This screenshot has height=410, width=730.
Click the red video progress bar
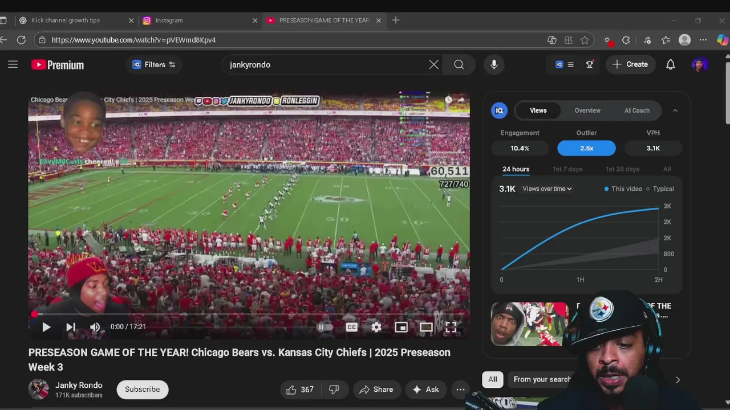[249, 314]
